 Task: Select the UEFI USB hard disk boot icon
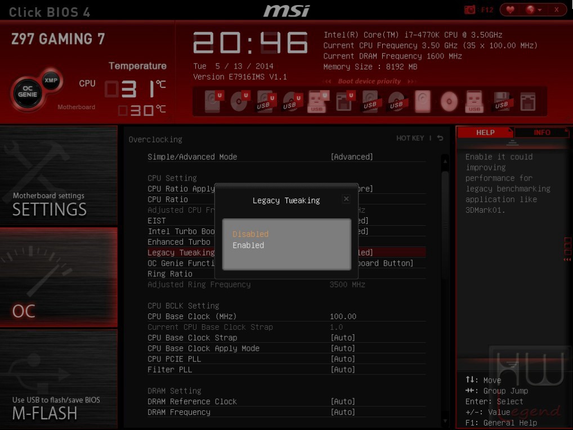coord(266,101)
